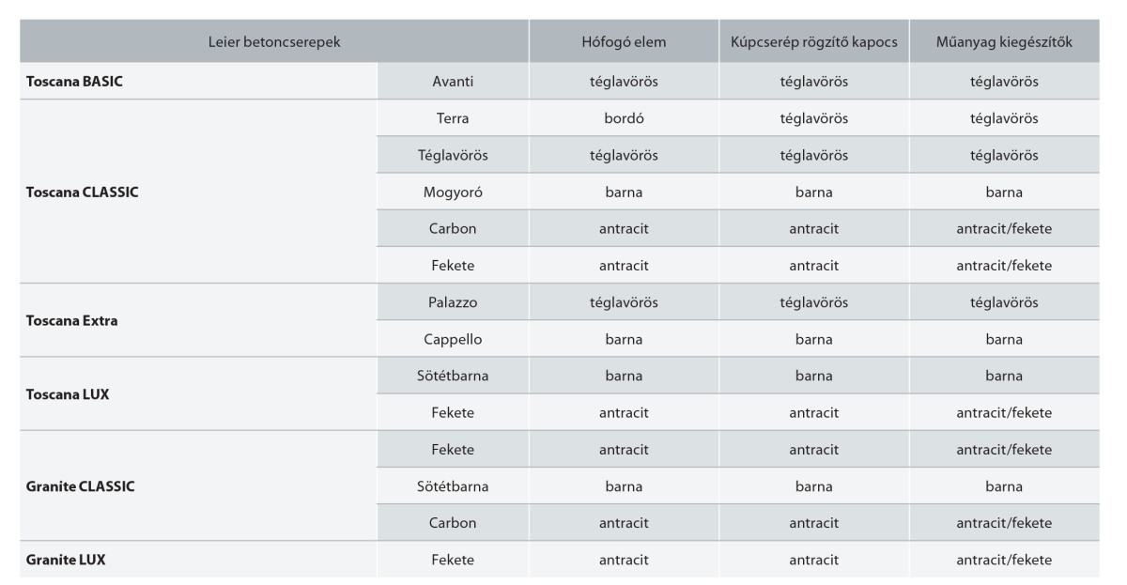Click the 'Toscana Extra' row label

click(x=72, y=320)
